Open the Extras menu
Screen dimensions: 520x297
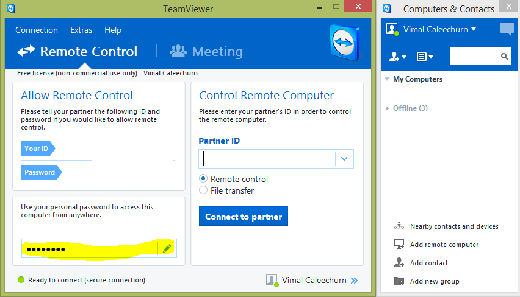pyautogui.click(x=81, y=30)
